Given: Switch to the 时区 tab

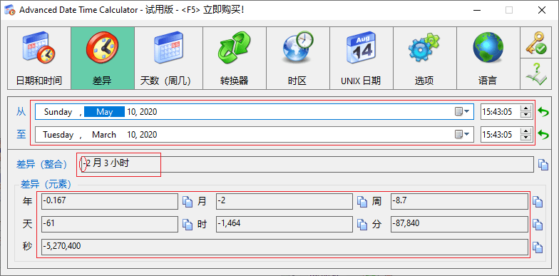Looking at the screenshot, I should (298, 58).
